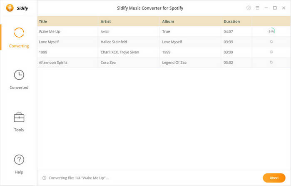Click pending status icon for Love Myself
This screenshot has height=186, width=291.
click(271, 42)
